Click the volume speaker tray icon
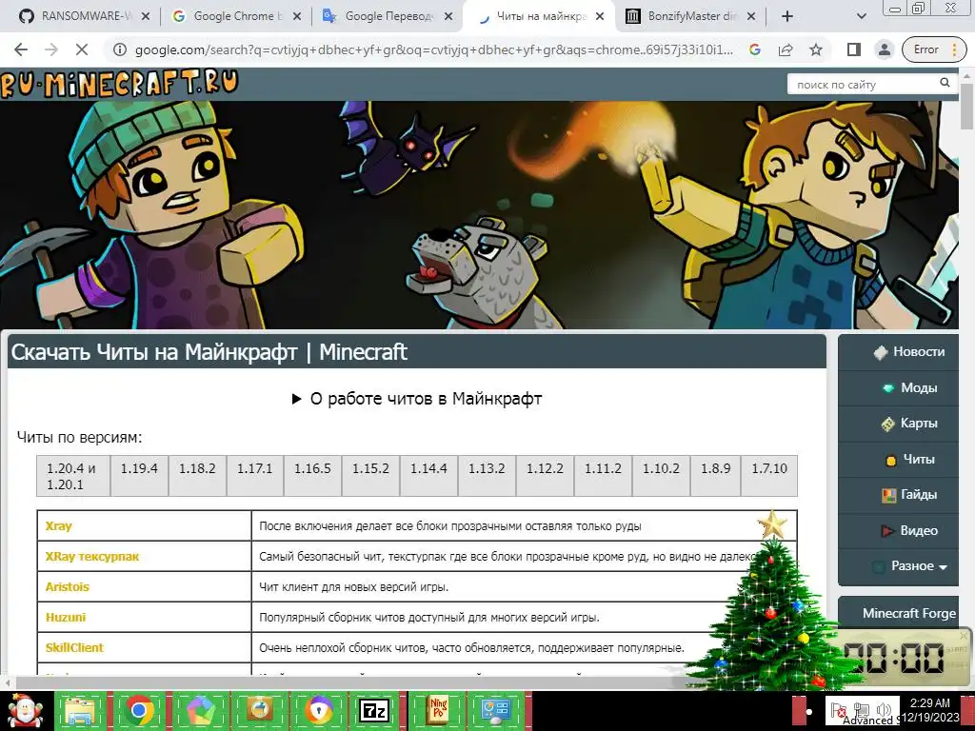This screenshot has height=731, width=975. [883, 709]
